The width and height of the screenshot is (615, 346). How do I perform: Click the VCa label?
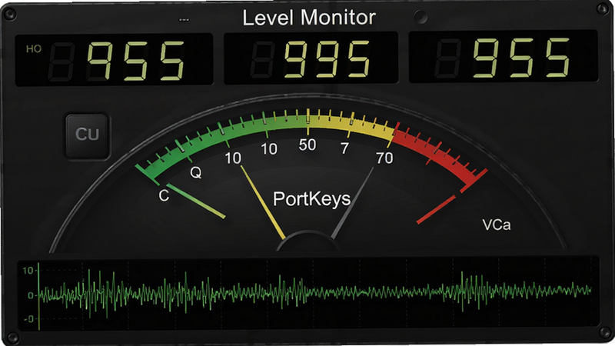(497, 225)
